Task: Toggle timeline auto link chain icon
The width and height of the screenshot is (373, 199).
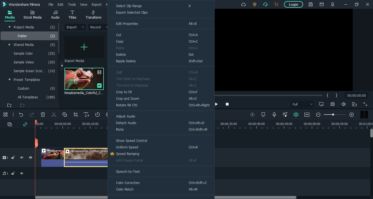Action: (25, 124)
